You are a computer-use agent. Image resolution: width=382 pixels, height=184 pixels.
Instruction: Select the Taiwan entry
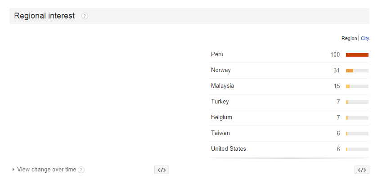click(289, 134)
